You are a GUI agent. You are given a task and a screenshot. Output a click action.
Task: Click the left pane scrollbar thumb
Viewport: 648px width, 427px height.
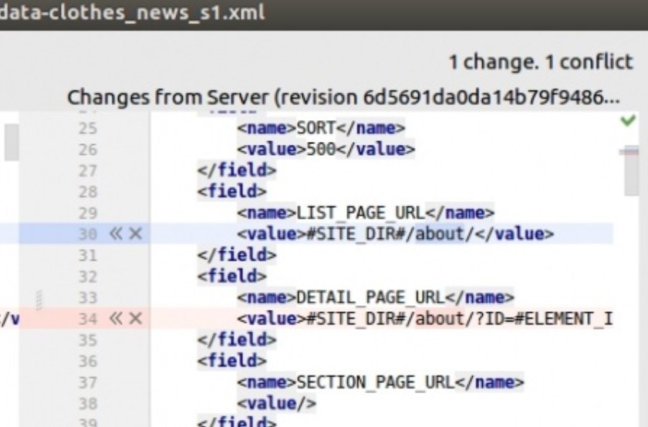(x=12, y=142)
